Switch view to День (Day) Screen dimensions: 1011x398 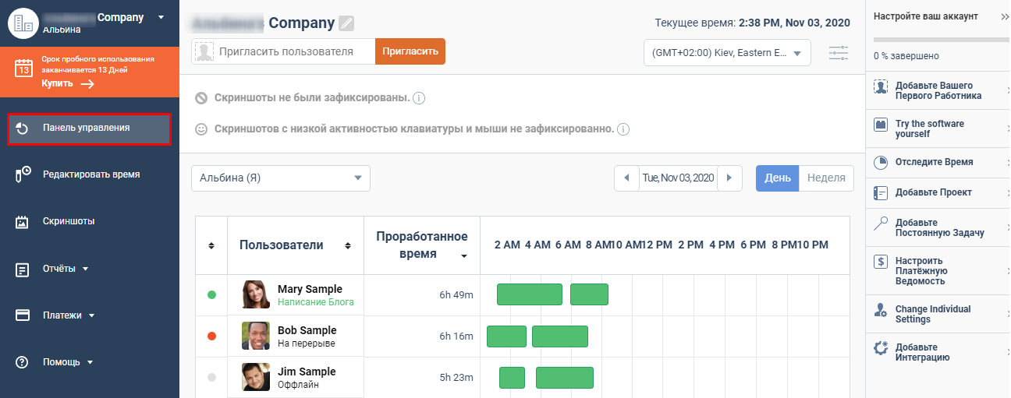777,178
